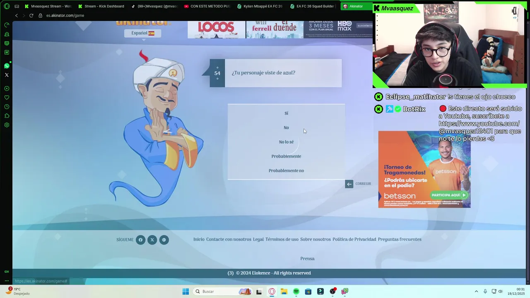Open X (Twitter) in the browser sidebar
This screenshot has height=298, width=530.
coord(7,75)
